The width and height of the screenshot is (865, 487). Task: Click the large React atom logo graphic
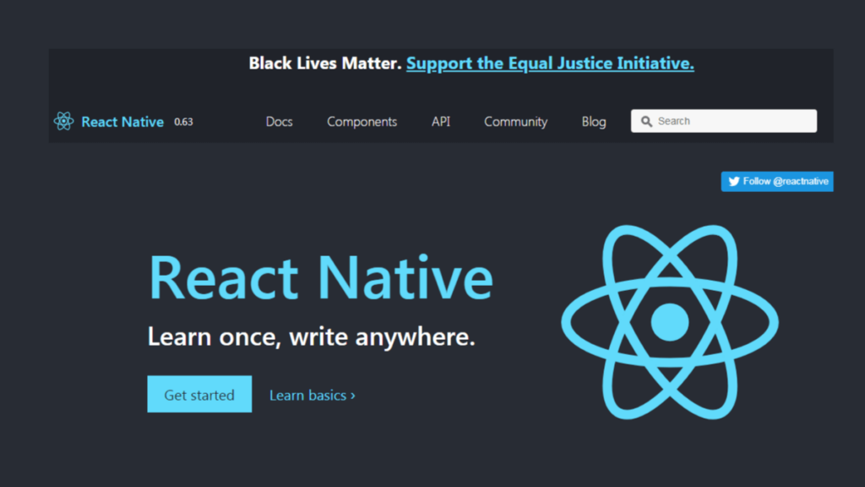click(670, 322)
